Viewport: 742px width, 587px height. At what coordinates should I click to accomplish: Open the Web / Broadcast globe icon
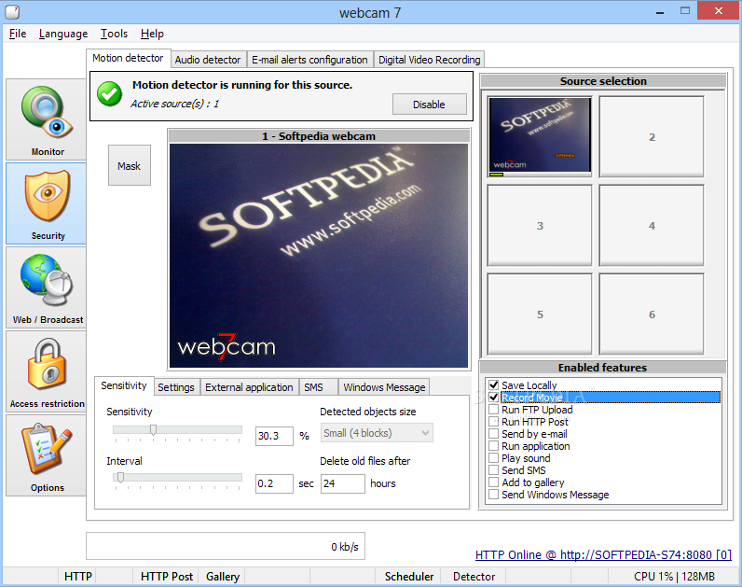[47, 287]
